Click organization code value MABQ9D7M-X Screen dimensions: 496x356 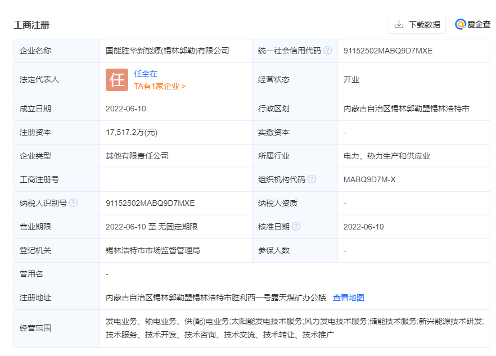[369, 179]
